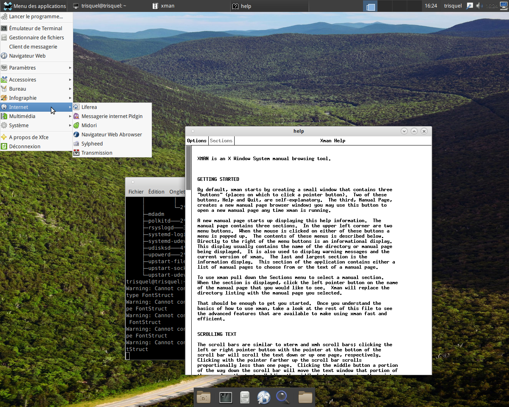Click SCROLLING TEXT heading in help

[217, 334]
